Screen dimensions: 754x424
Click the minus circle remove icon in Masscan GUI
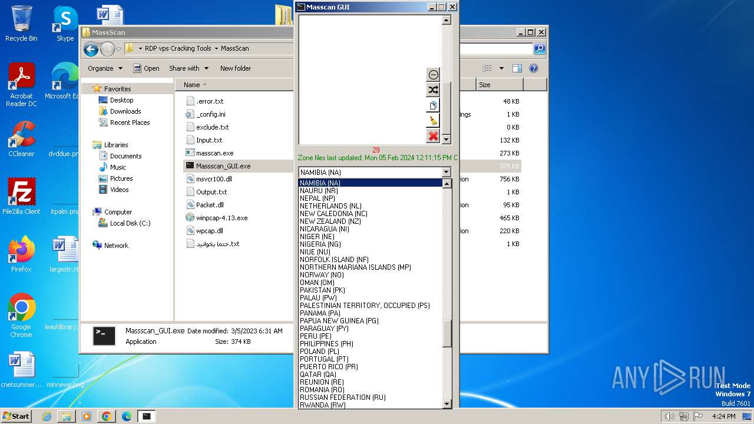click(x=434, y=75)
